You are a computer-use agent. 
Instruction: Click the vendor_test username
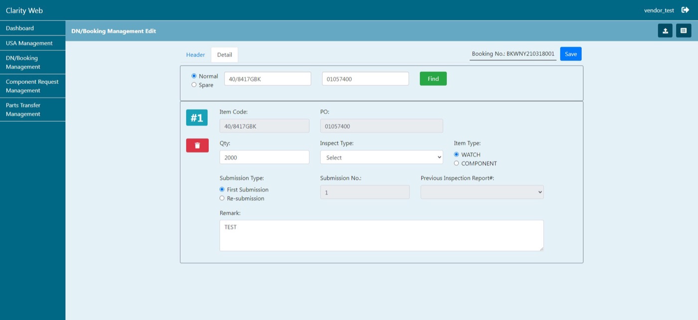[x=659, y=10]
